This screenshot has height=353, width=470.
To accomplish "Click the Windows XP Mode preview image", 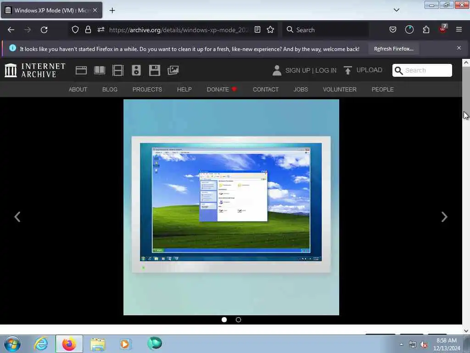I will click(x=231, y=207).
